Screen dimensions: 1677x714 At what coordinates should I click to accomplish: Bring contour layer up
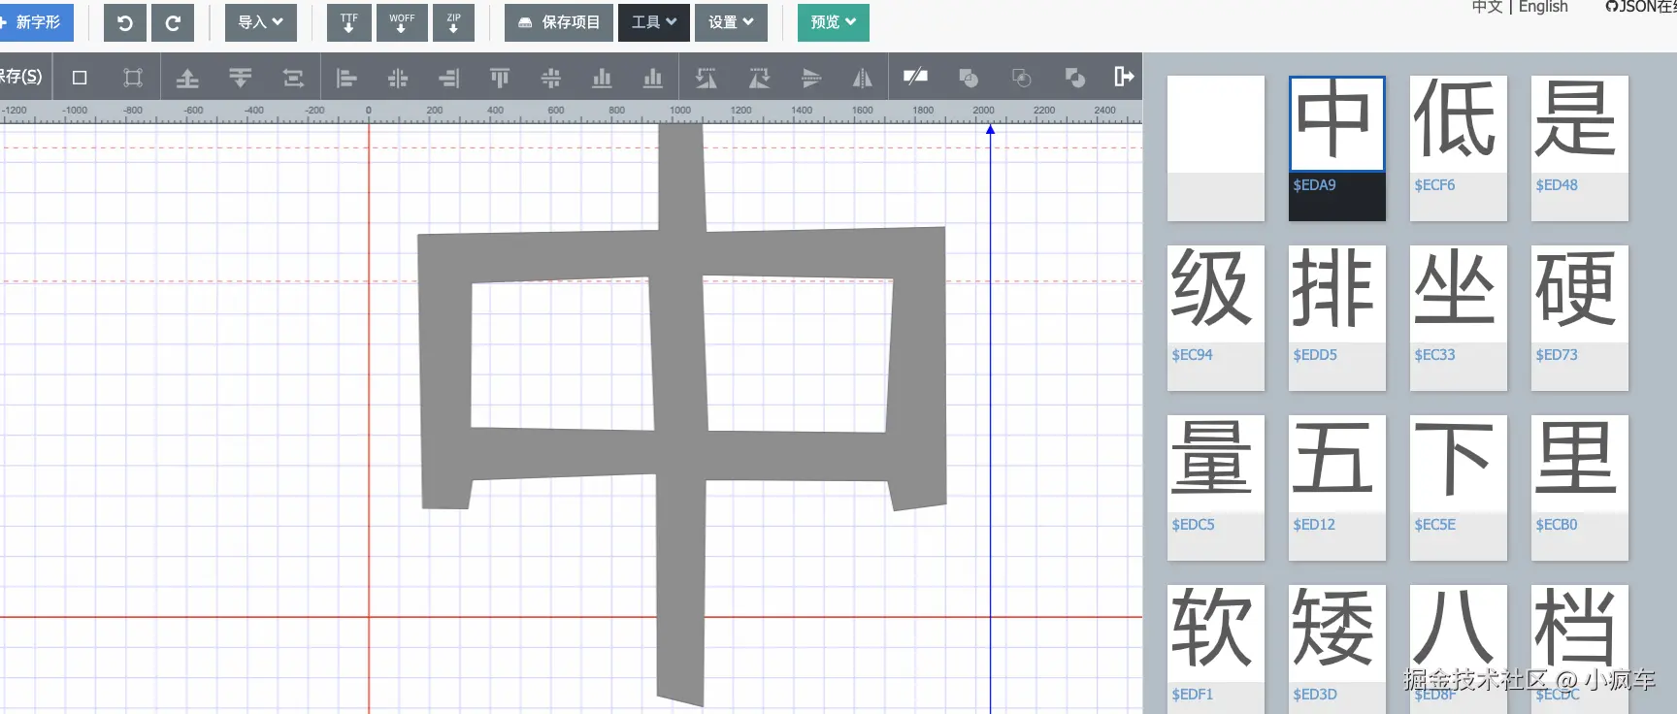pyautogui.click(x=187, y=78)
